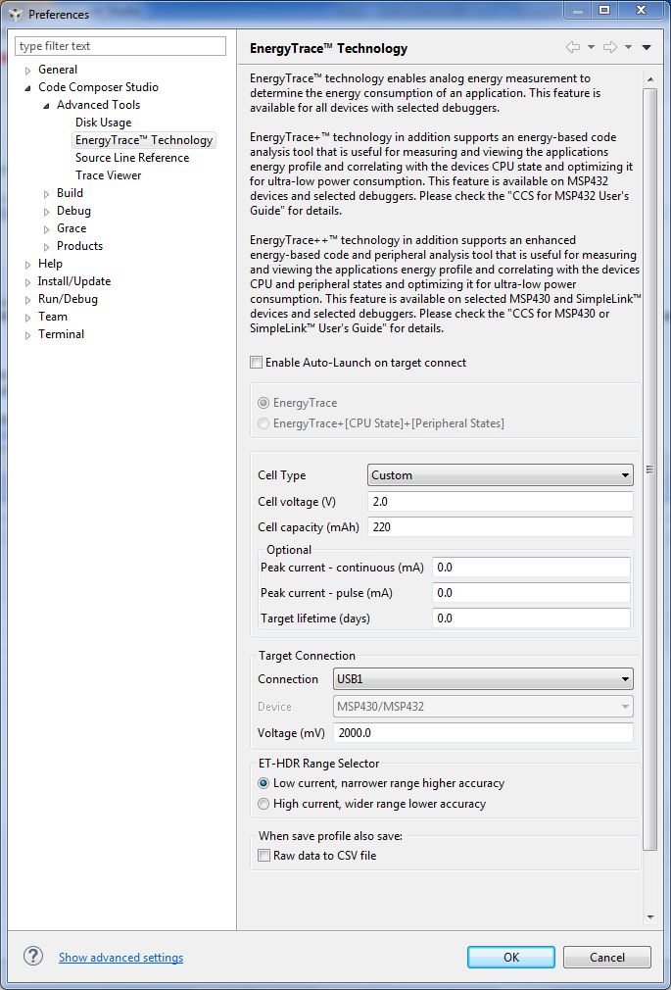671x990 pixels.
Task: Click the OK button
Action: tap(511, 958)
